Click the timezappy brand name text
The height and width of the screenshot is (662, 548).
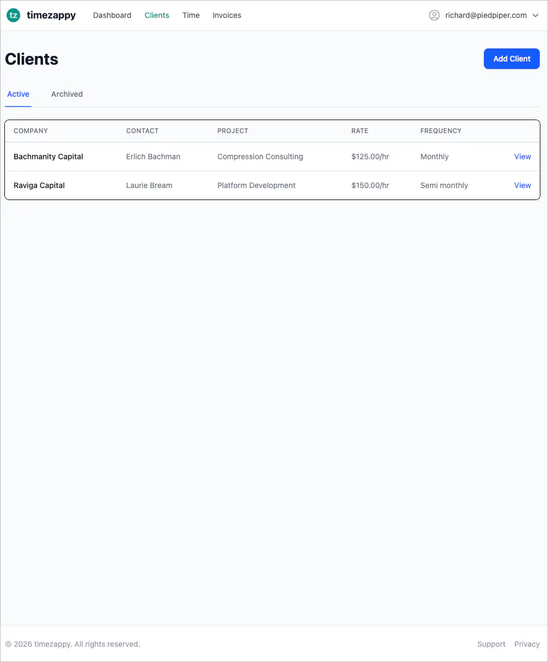pos(51,15)
